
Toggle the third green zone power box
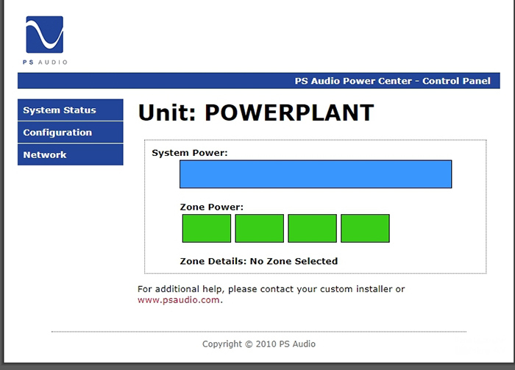(313, 229)
